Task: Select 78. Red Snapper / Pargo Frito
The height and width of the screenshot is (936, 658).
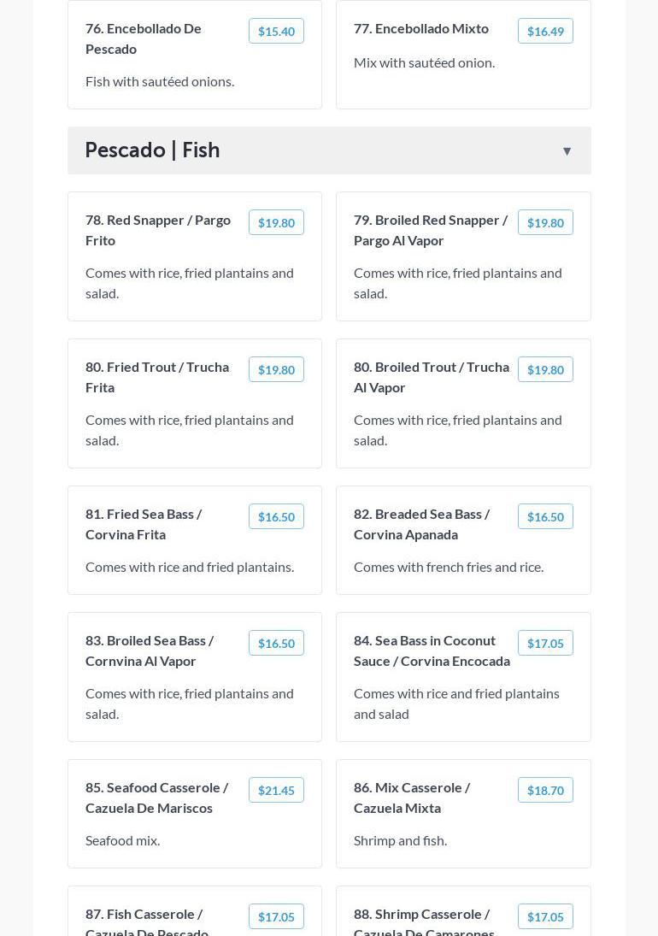Action: (158, 230)
